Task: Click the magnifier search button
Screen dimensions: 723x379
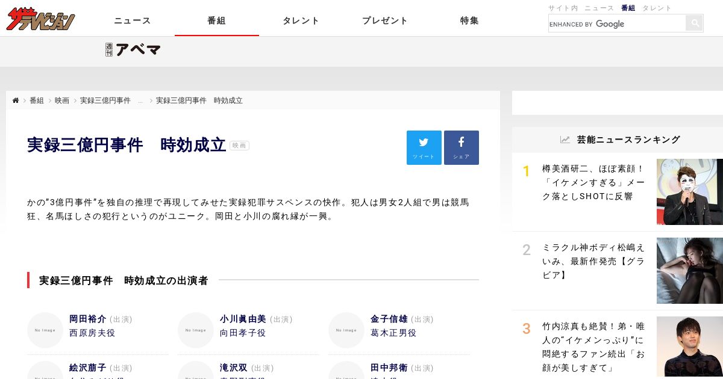Action: (x=695, y=23)
